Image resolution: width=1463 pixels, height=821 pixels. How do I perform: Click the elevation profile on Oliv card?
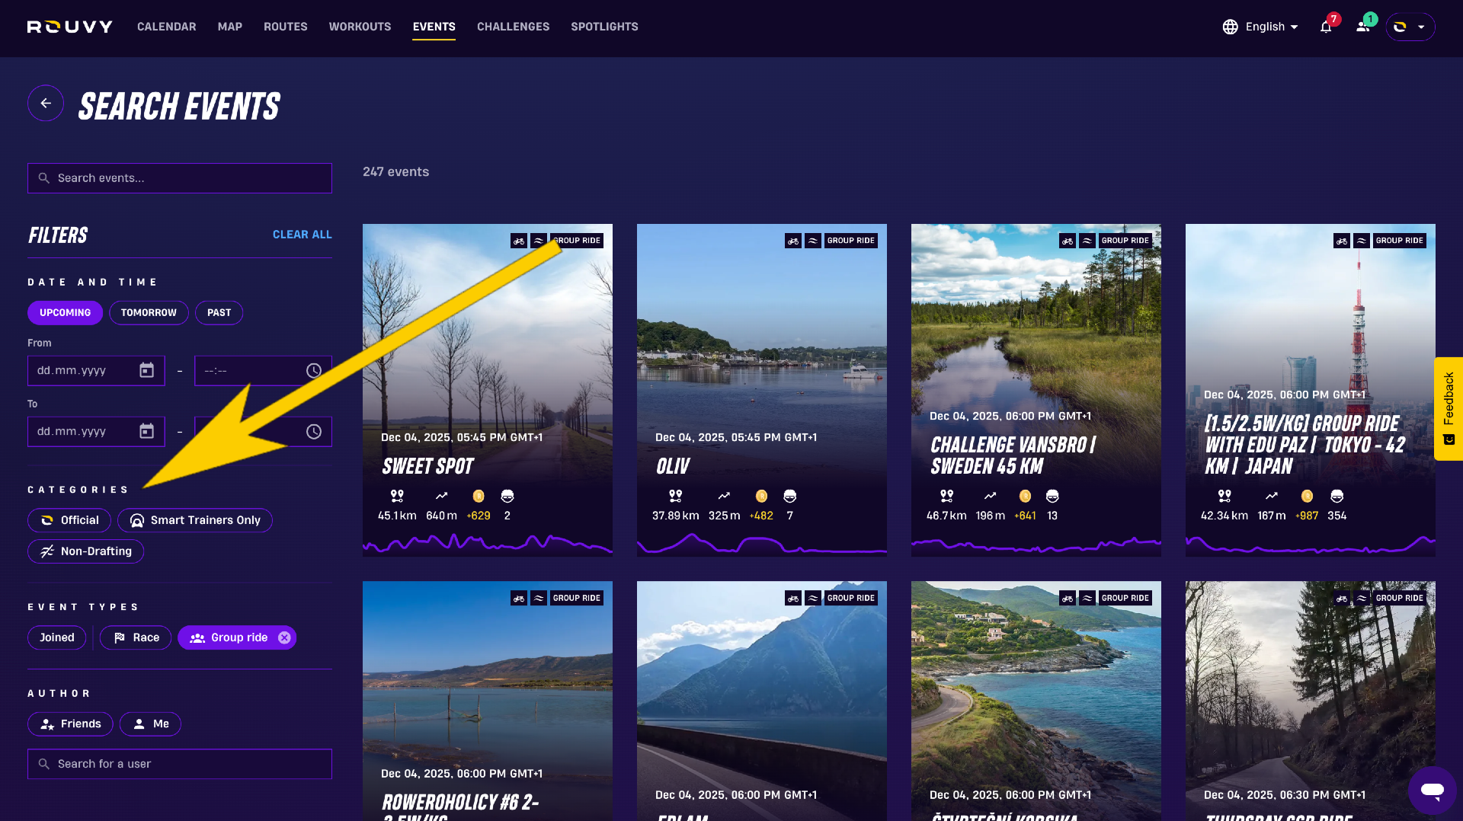point(762,542)
